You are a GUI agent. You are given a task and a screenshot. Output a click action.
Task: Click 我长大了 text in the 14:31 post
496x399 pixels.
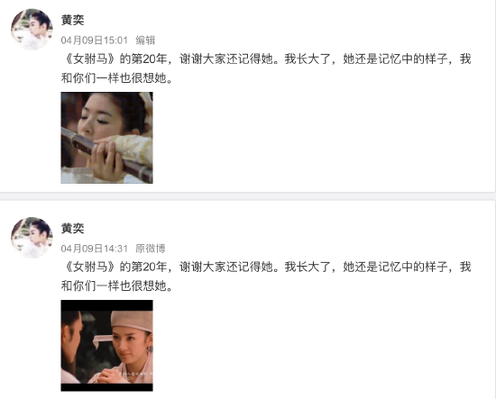(x=308, y=267)
